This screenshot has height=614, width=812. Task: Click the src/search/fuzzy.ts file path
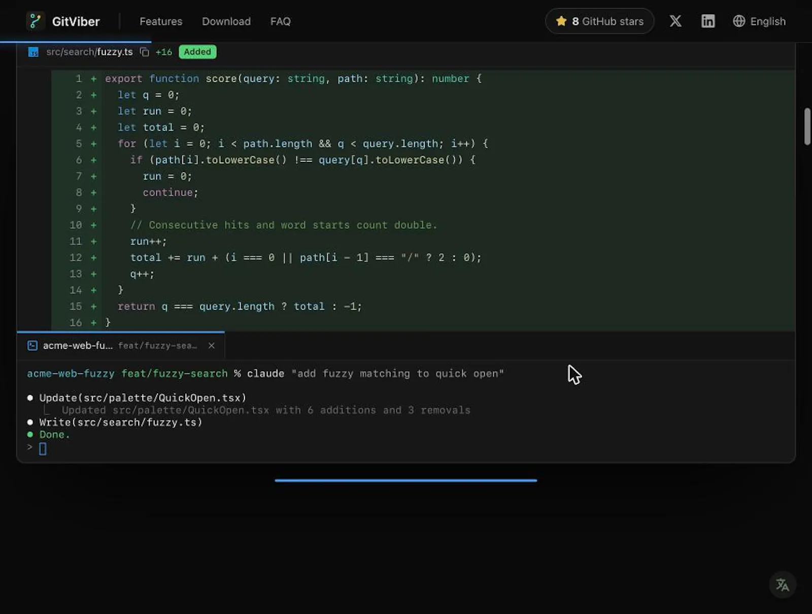coord(89,52)
